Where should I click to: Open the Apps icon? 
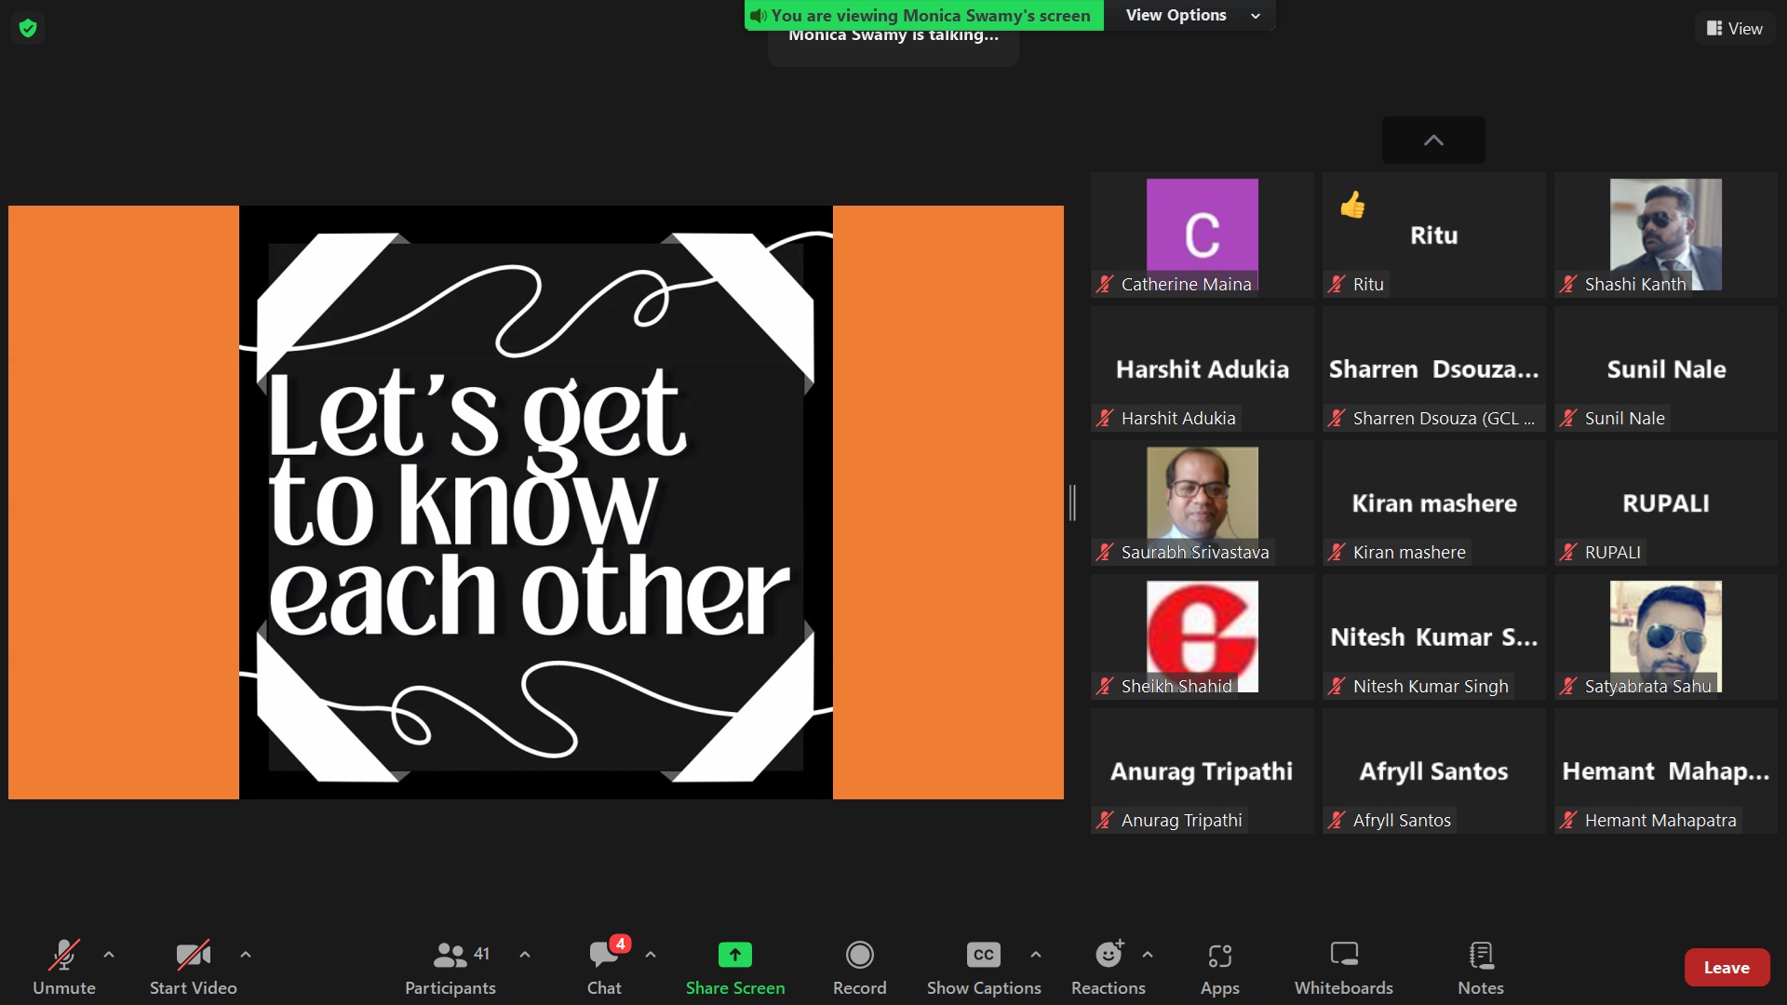1219,956
